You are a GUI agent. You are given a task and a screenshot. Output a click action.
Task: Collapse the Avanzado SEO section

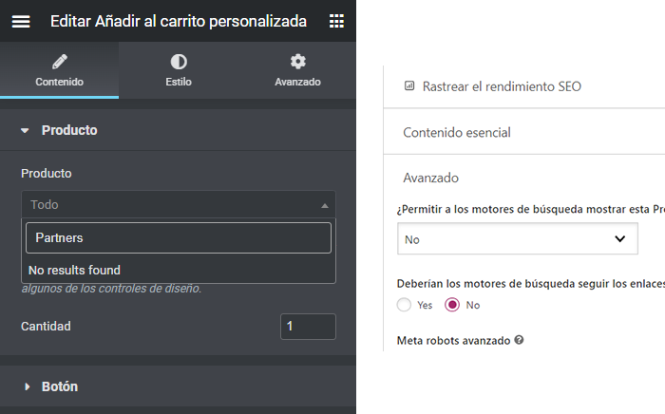(431, 178)
